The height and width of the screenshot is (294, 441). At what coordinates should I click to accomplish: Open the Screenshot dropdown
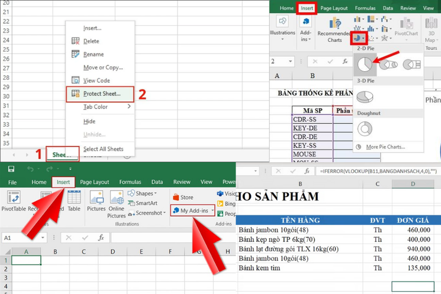147,213
